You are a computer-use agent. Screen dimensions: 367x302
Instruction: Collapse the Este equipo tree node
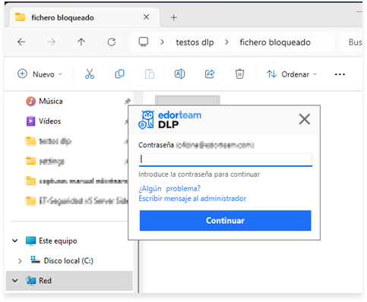(x=15, y=241)
